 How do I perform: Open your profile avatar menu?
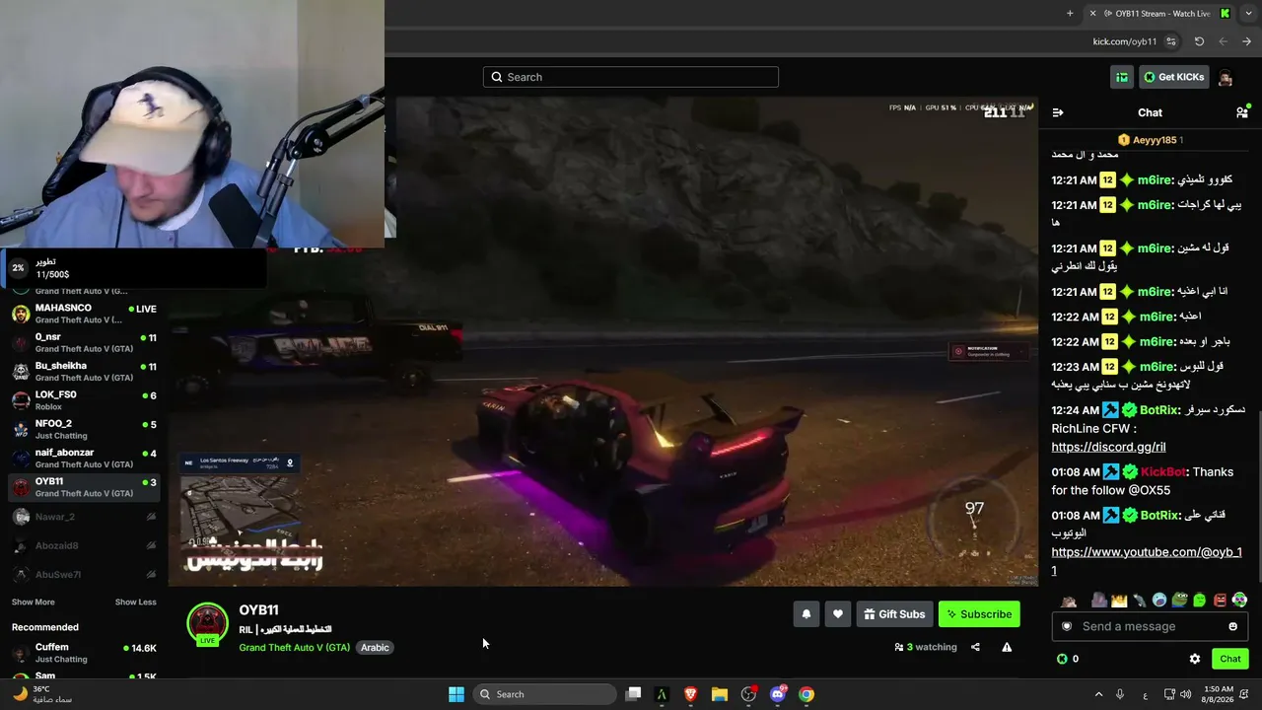[x=1225, y=77]
